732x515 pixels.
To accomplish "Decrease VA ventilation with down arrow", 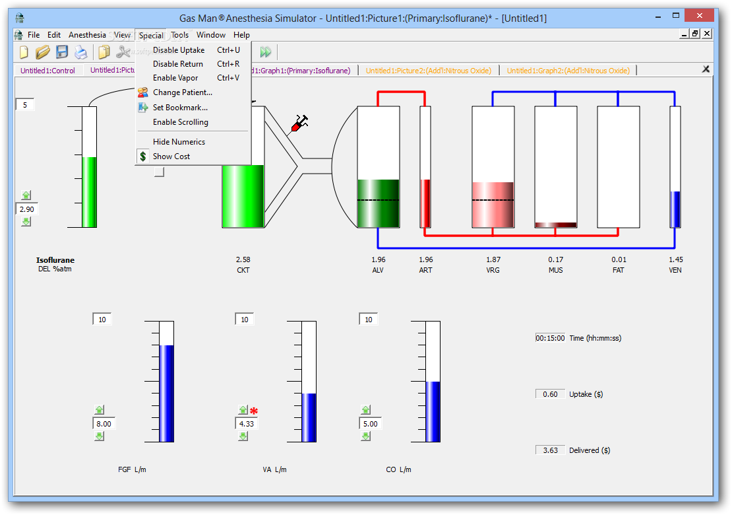I will point(243,436).
